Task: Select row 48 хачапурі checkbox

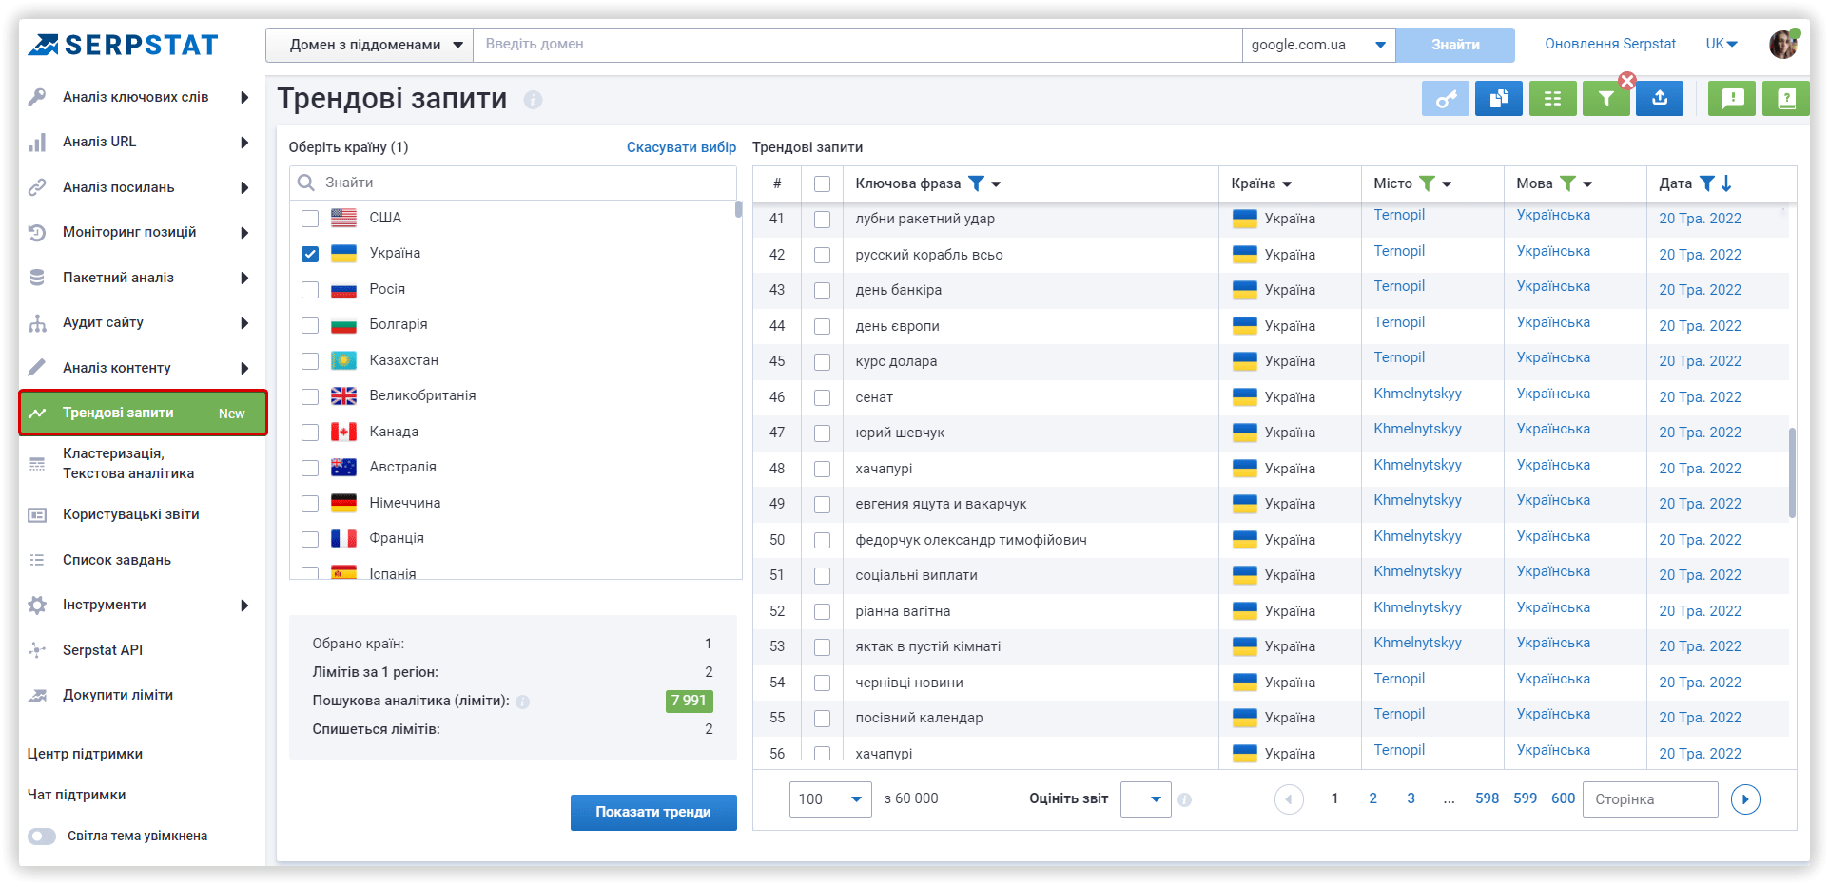Action: [823, 469]
